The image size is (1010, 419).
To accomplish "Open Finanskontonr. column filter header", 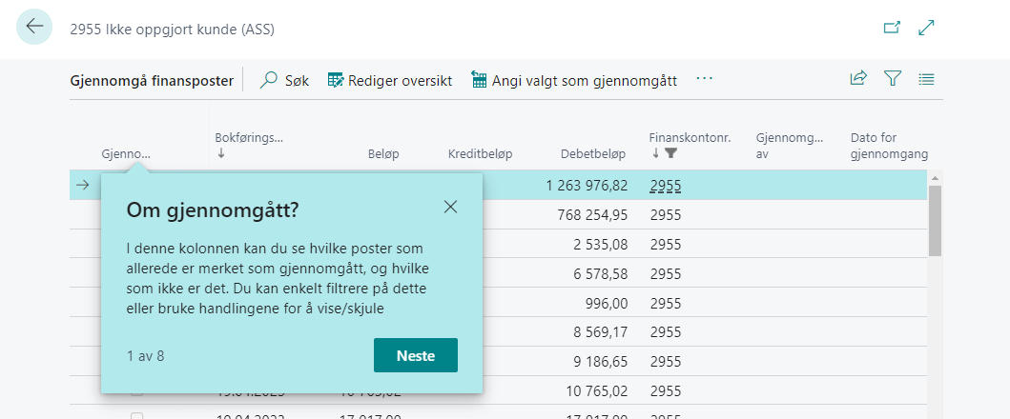I will [690, 138].
